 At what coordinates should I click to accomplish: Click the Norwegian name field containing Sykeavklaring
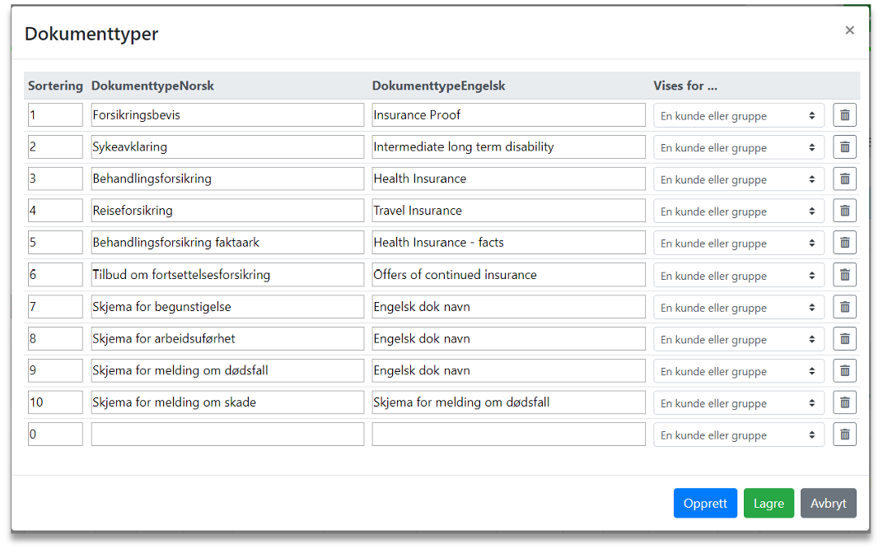pos(227,147)
